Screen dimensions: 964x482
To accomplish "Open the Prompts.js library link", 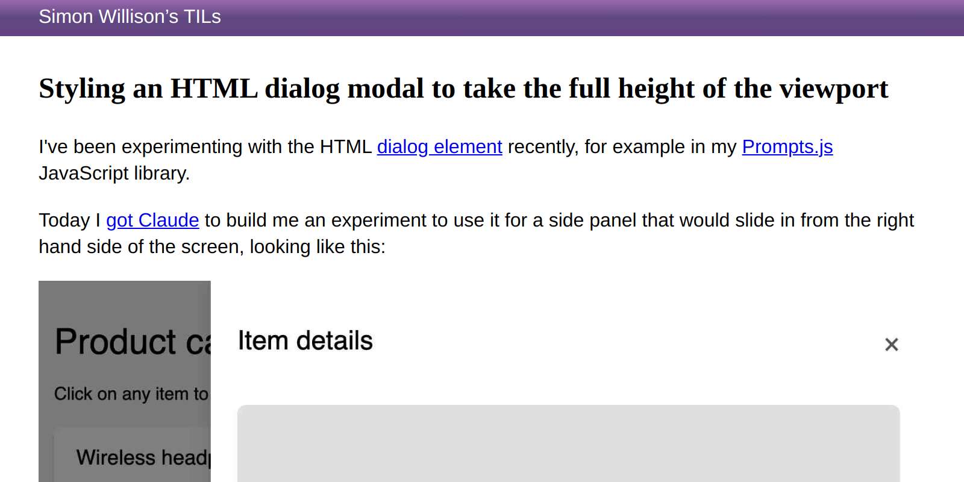I will (x=787, y=147).
